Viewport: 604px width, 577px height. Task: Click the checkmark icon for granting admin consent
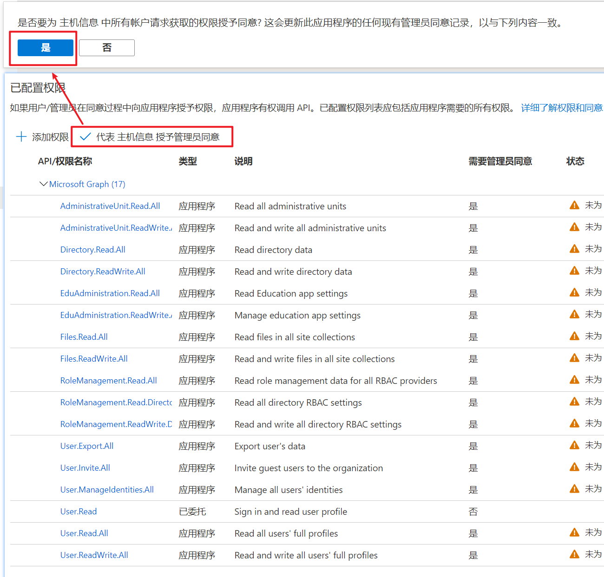(85, 136)
